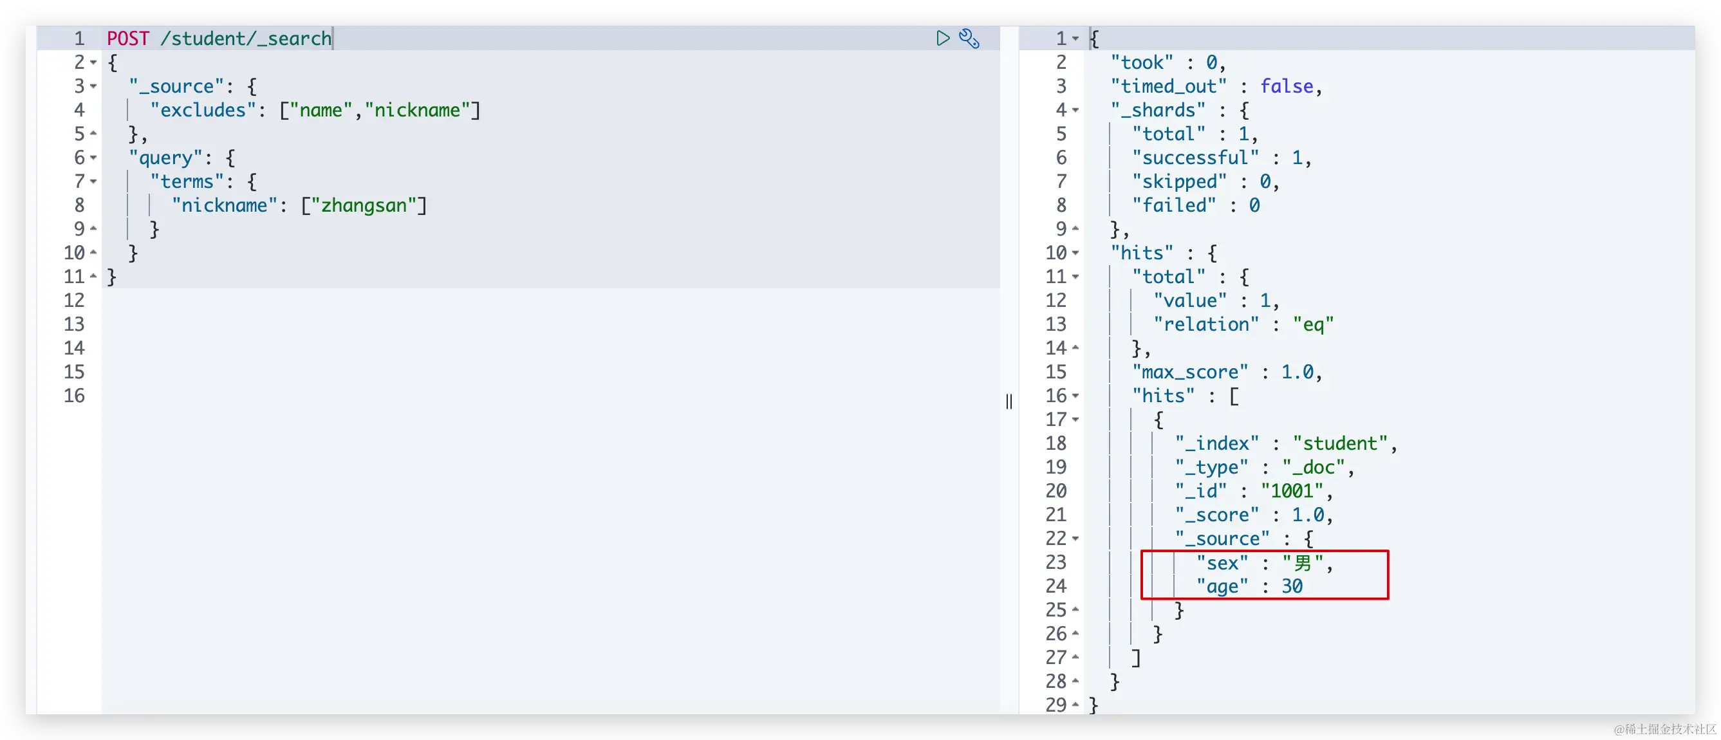
Task: Fold the hit document object on line 17
Action: coord(1075,420)
